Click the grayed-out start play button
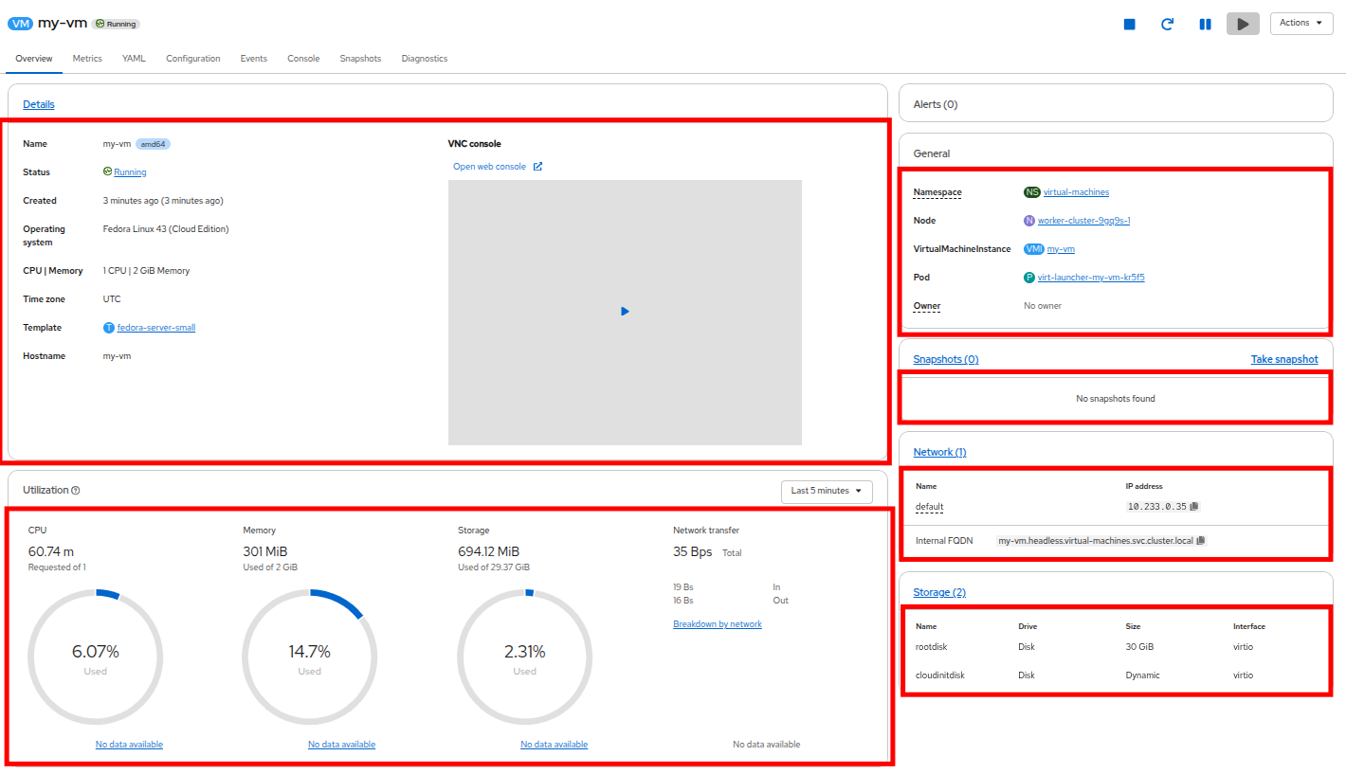The image size is (1346, 774). tap(1243, 24)
